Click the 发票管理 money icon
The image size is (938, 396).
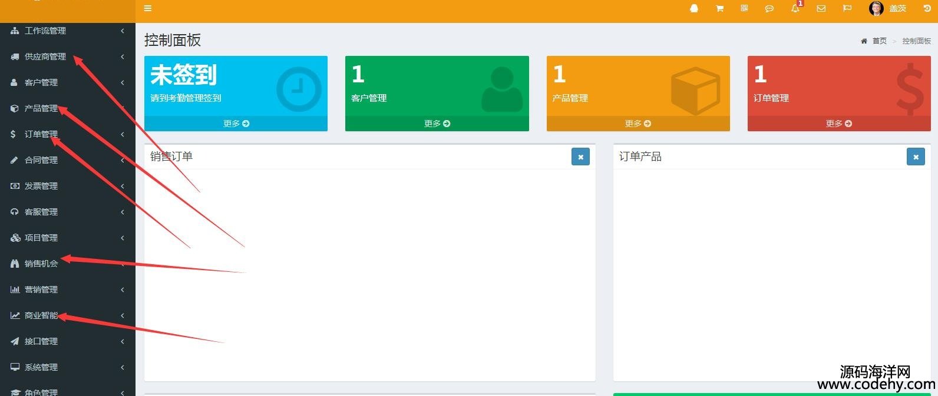[15, 186]
